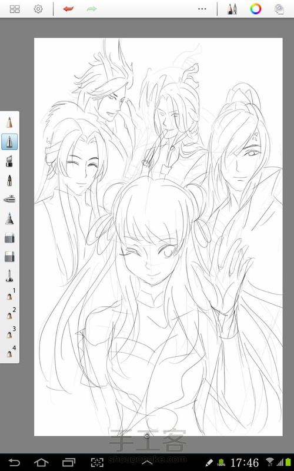Open the gallery grid view

tap(14, 9)
